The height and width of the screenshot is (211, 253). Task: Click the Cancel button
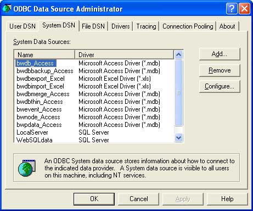pyautogui.click(x=139, y=199)
